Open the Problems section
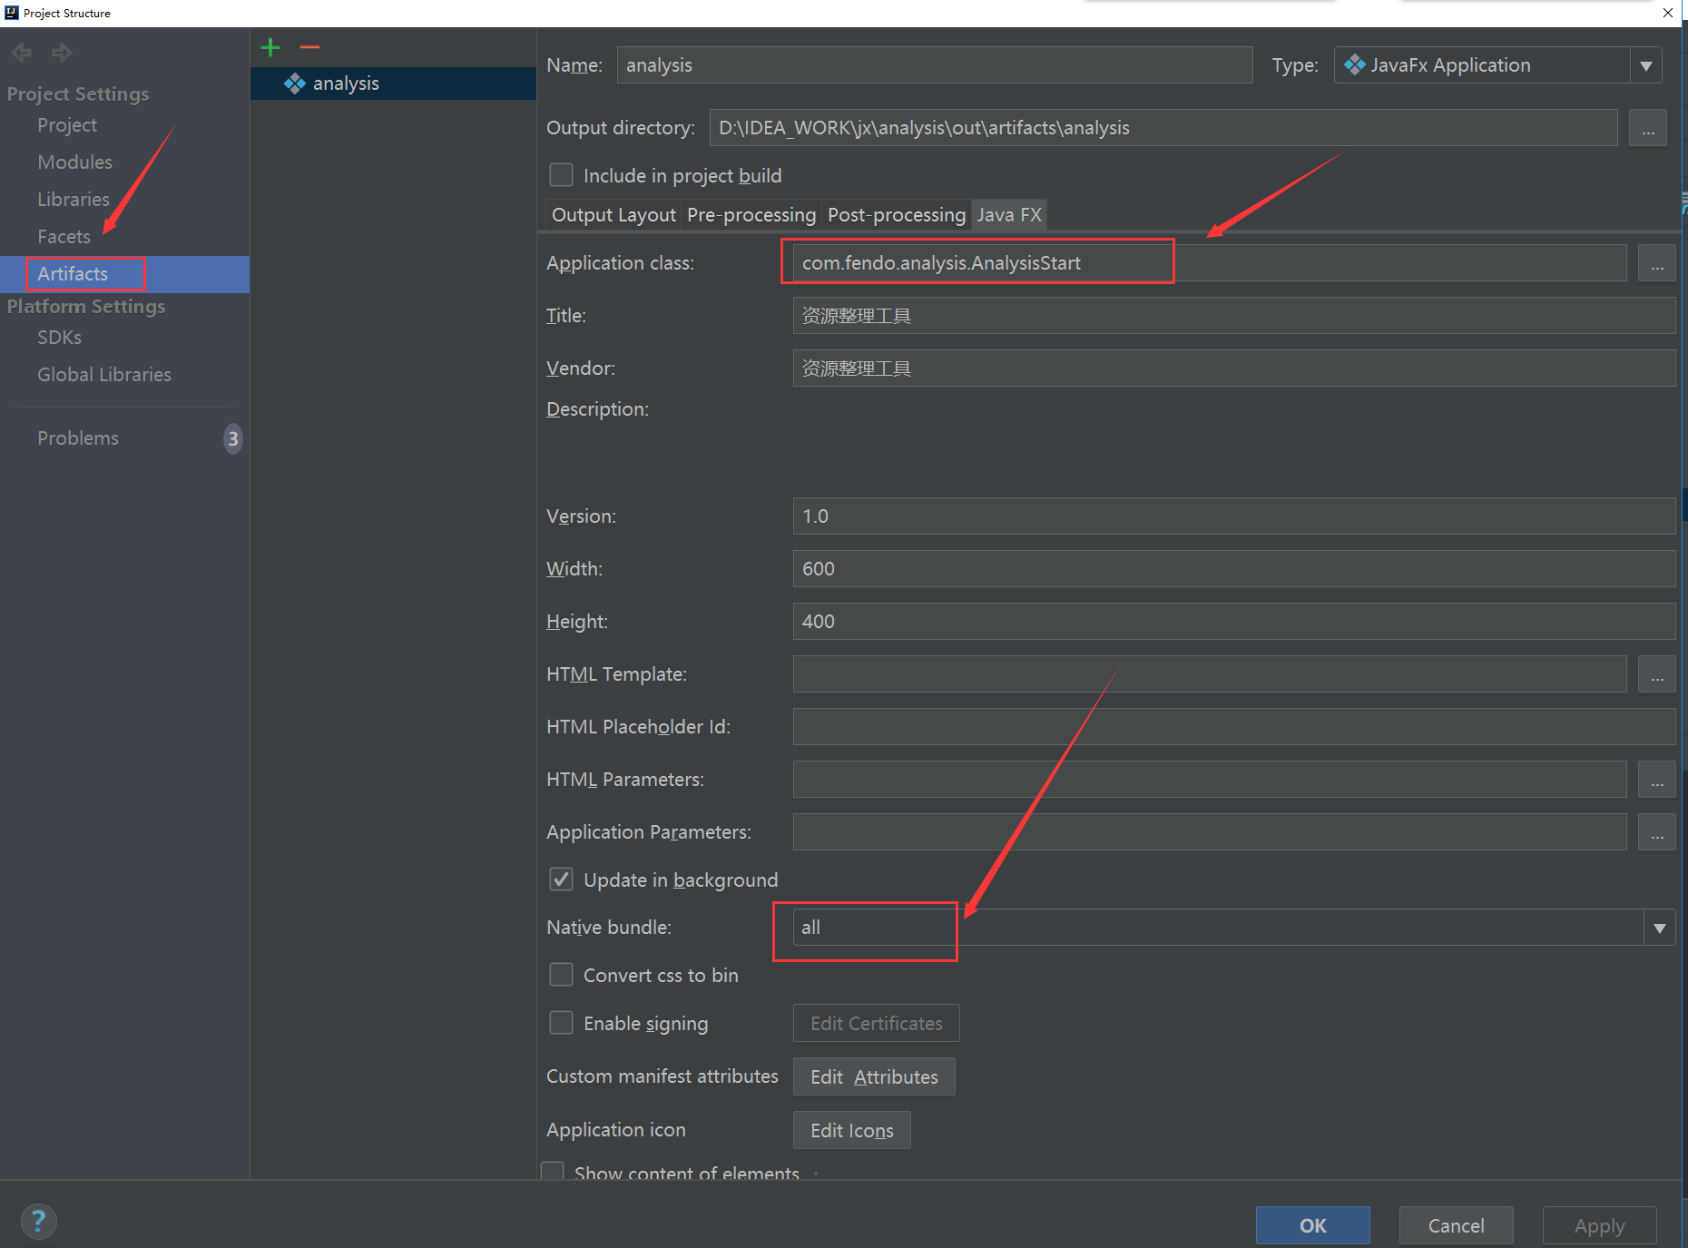 (78, 438)
